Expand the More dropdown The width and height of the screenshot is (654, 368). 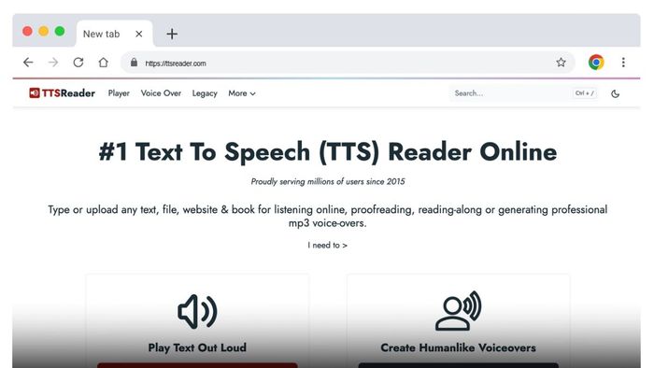pyautogui.click(x=242, y=93)
